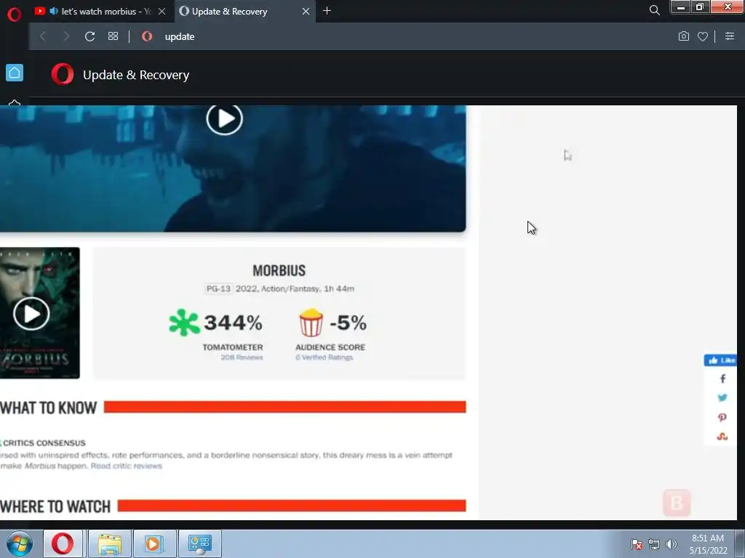The image size is (745, 558).
Task: Click the search tabs magnifier icon
Action: (x=654, y=10)
